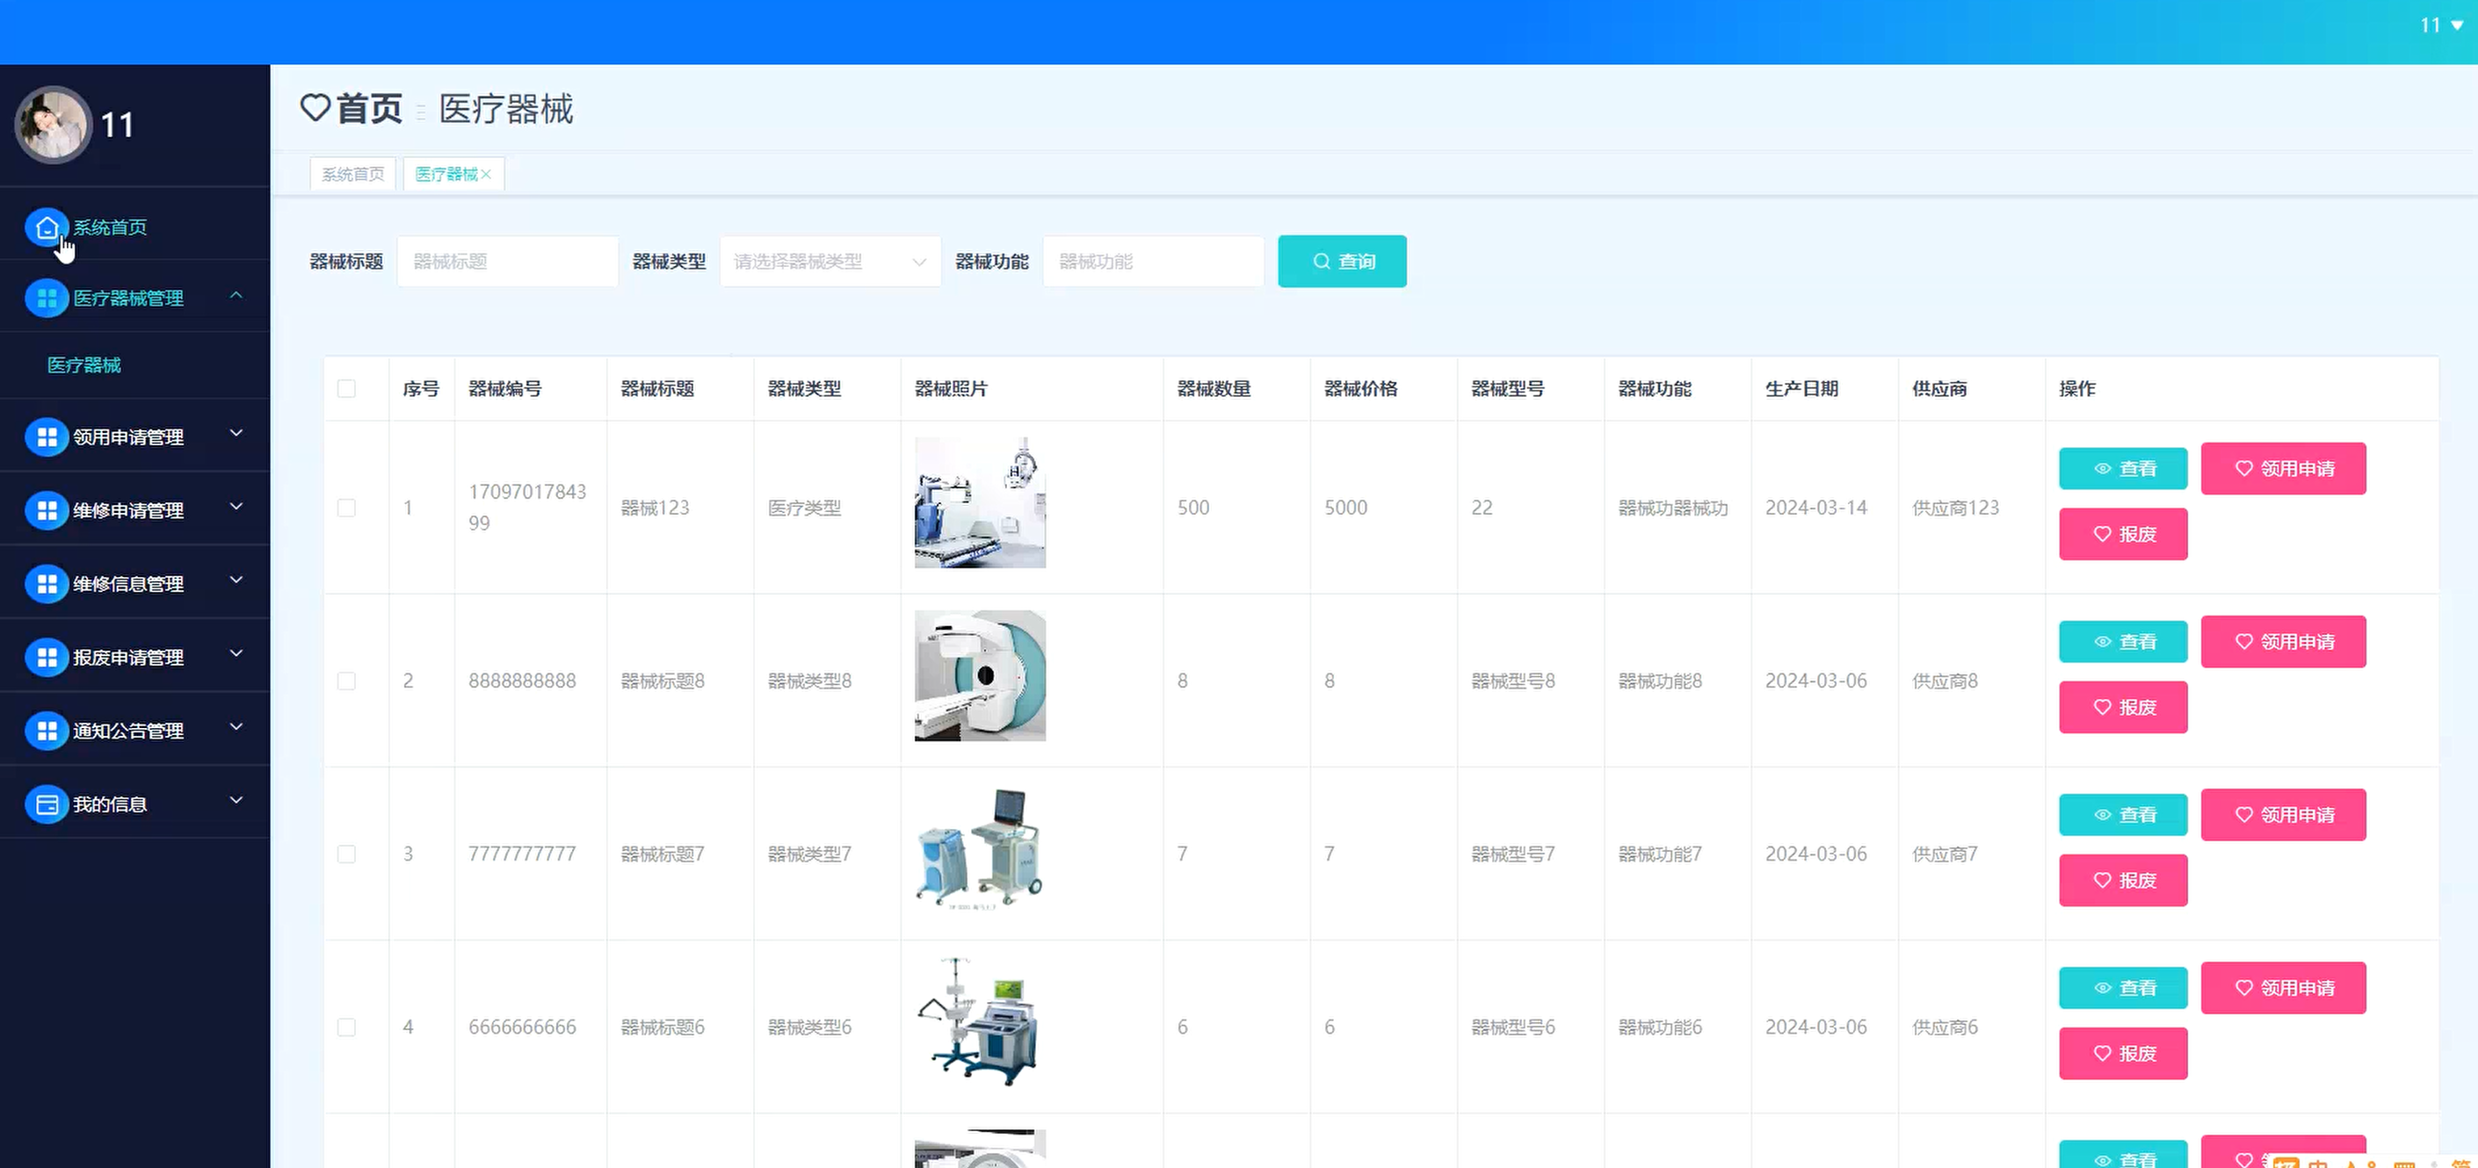Click the 生产日期 column header

(x=1801, y=388)
